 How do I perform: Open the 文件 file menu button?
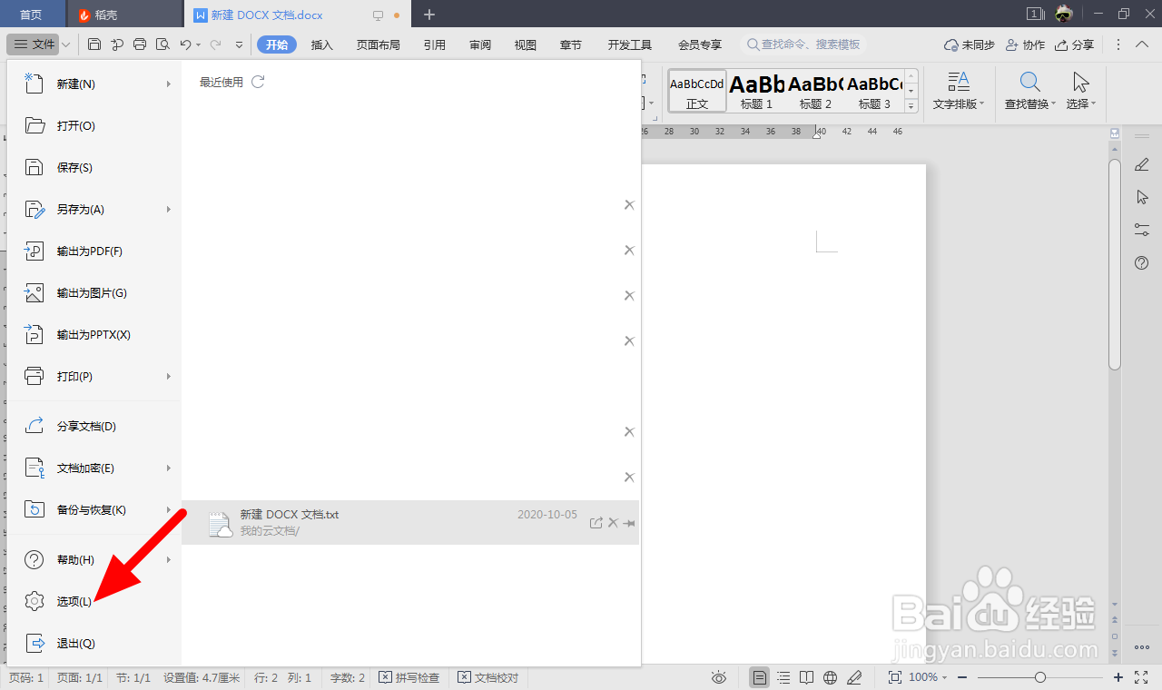pos(34,44)
